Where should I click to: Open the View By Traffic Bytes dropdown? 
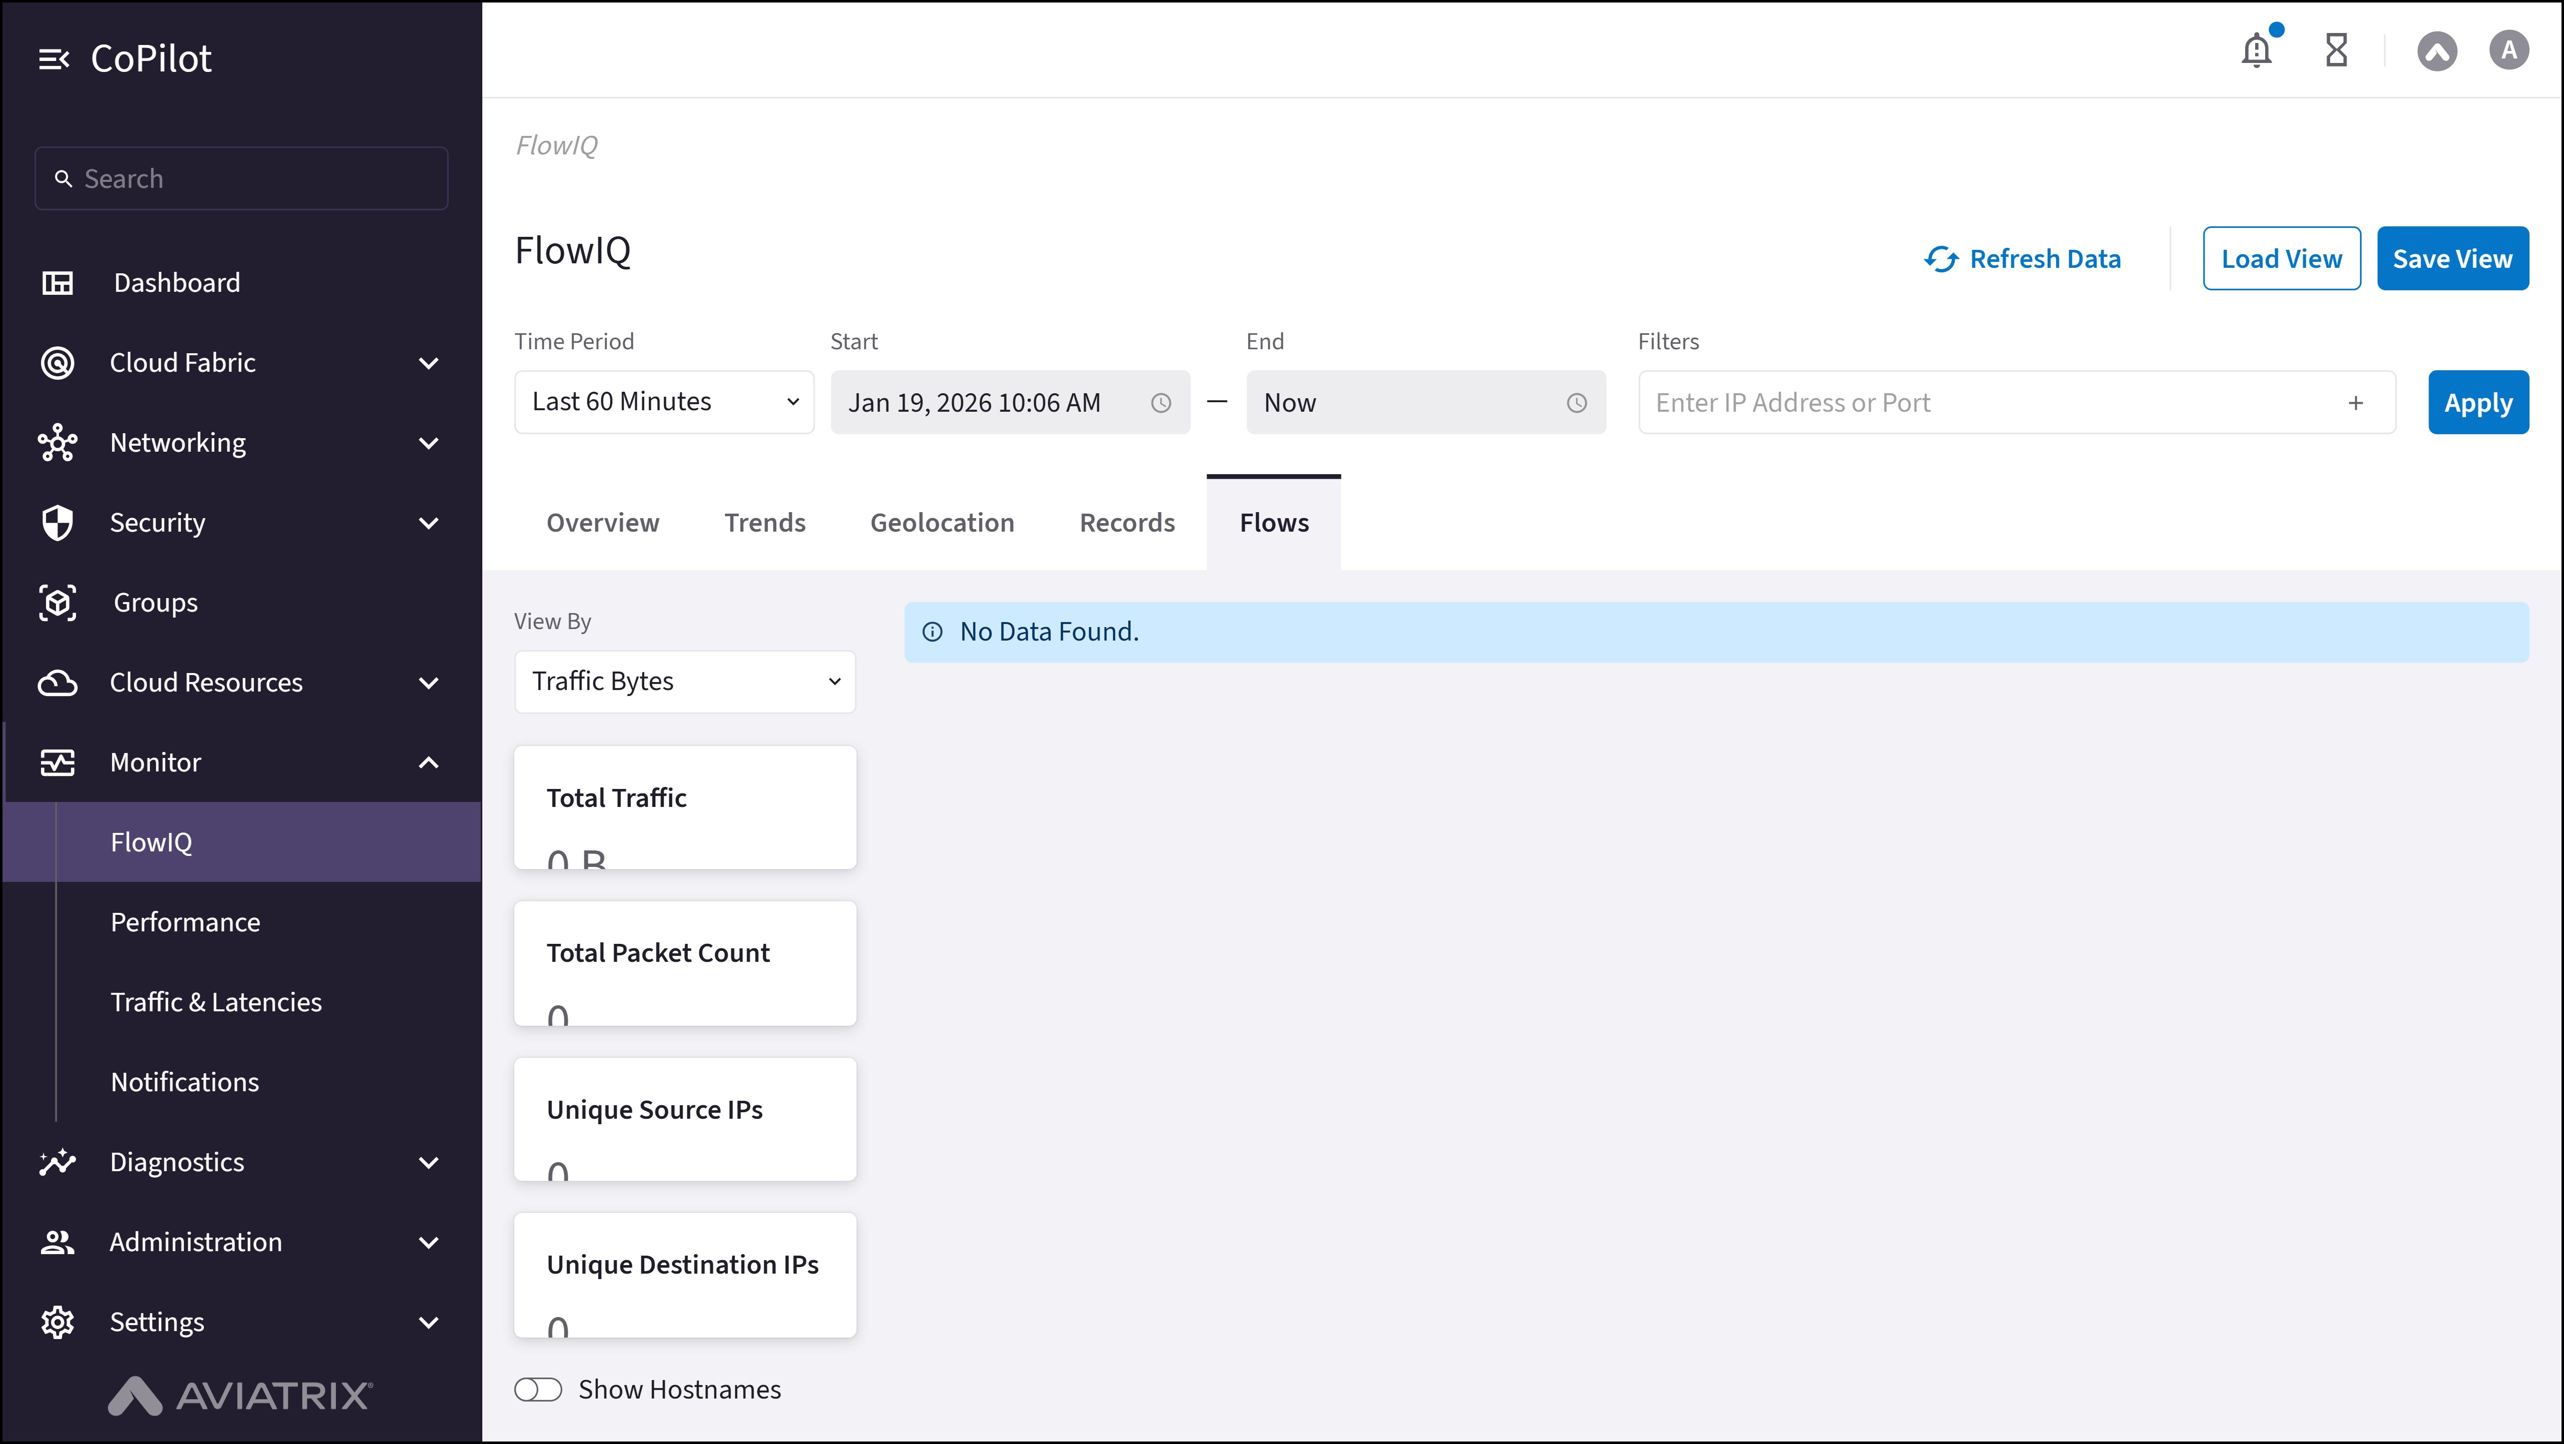685,682
